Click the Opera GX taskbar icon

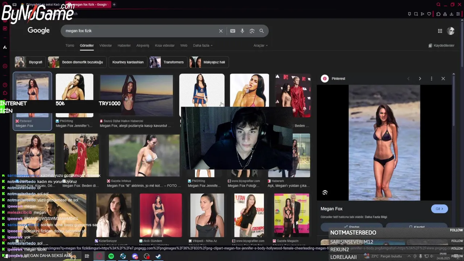[x=99, y=256]
